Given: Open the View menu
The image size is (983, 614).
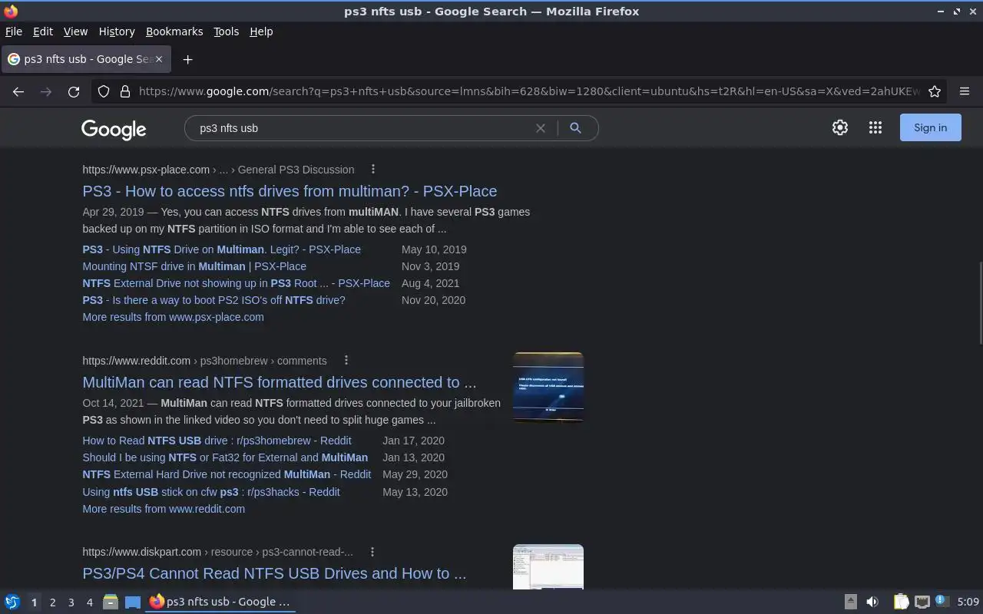Looking at the screenshot, I should 75,31.
